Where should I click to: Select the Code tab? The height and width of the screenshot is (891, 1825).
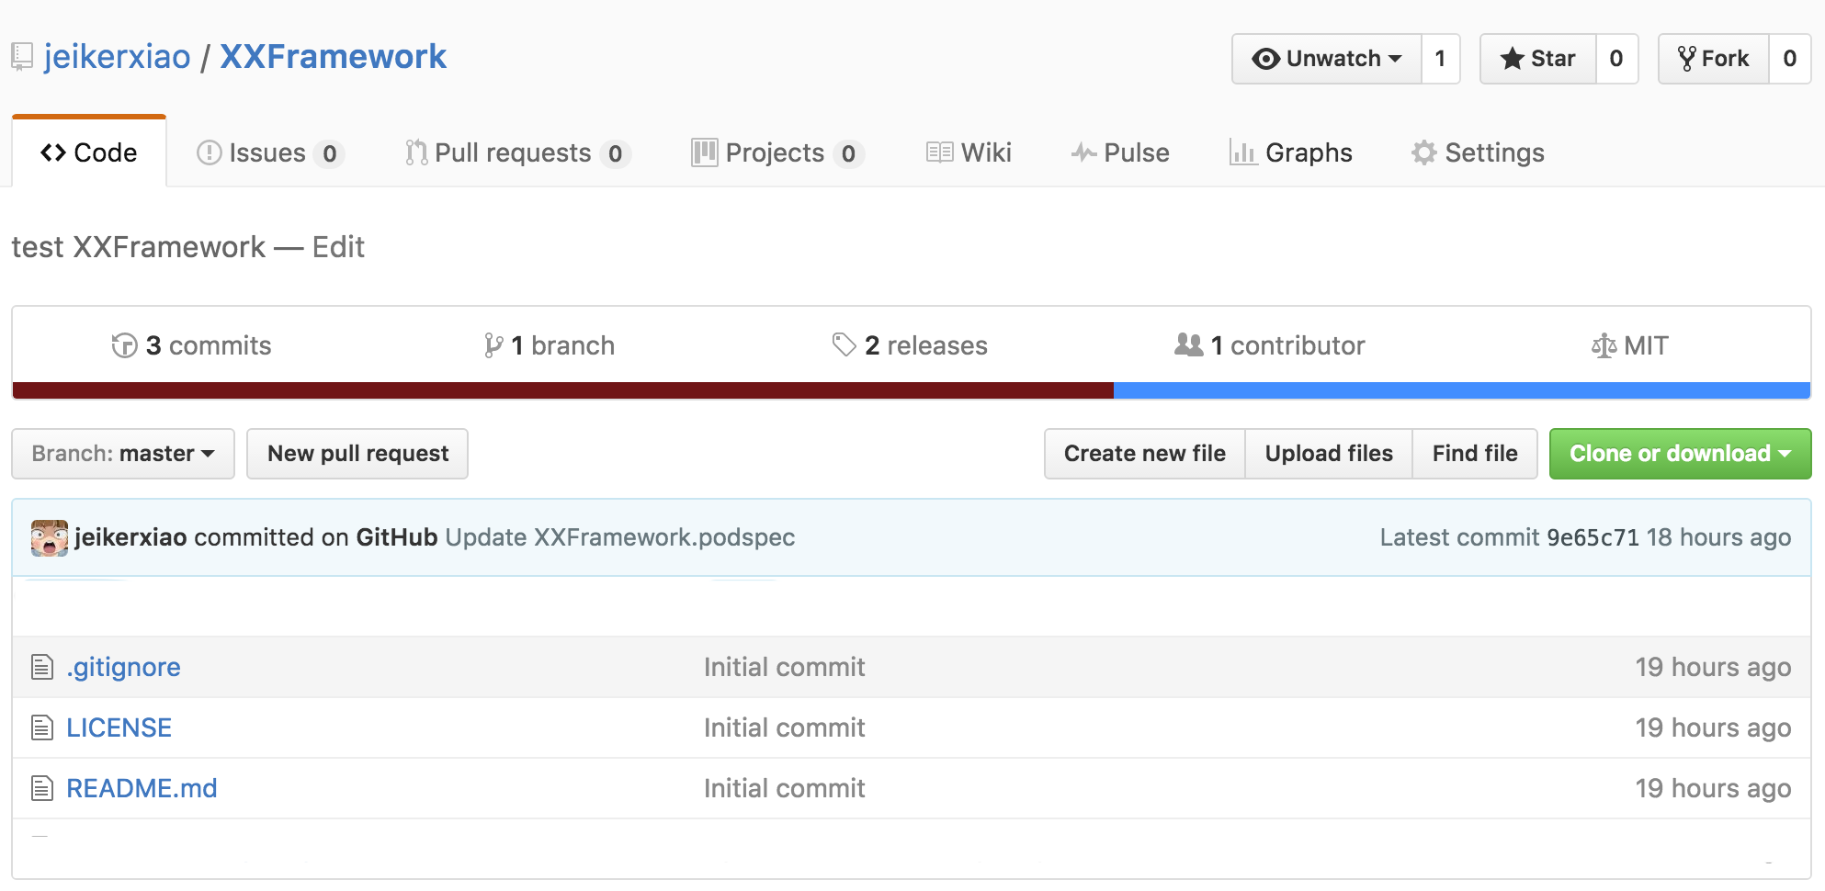click(x=89, y=152)
